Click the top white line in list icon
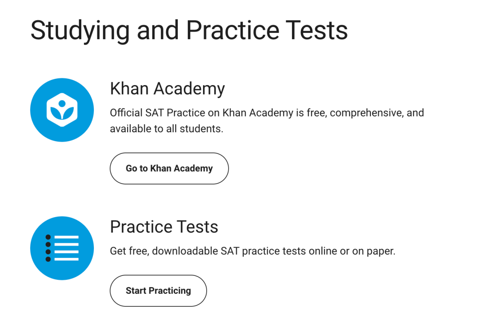Screen dimensions: 485x319 point(66,237)
